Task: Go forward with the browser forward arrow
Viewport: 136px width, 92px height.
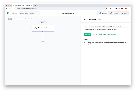Action: pos(10,9)
